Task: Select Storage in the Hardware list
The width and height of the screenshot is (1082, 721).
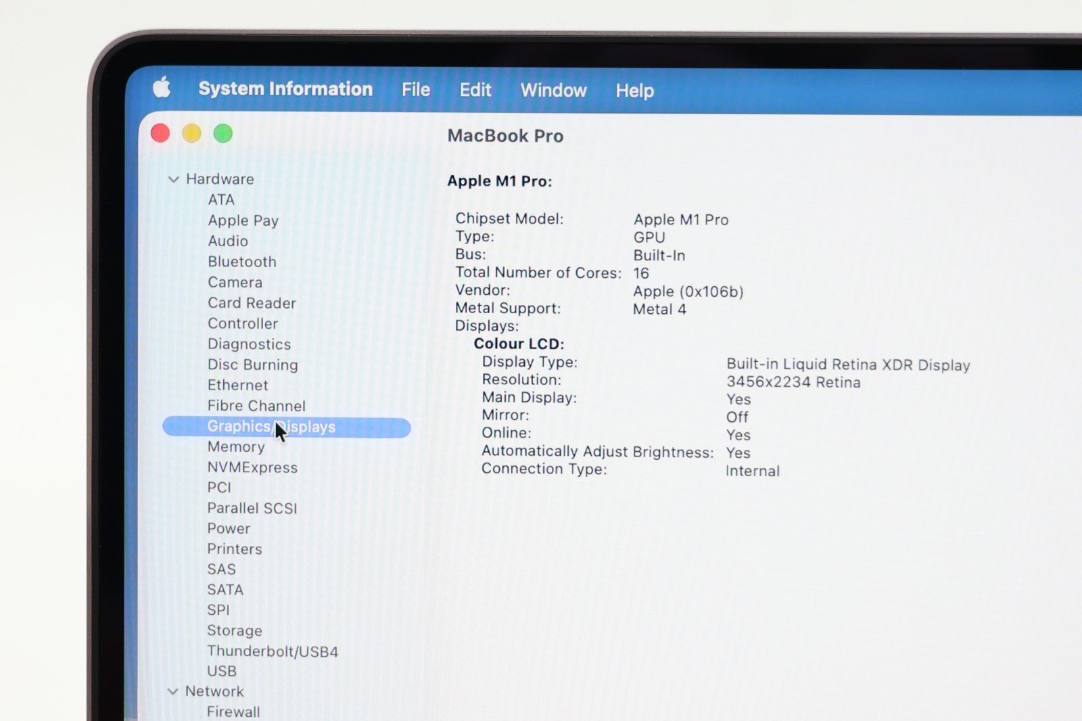Action: tap(234, 630)
